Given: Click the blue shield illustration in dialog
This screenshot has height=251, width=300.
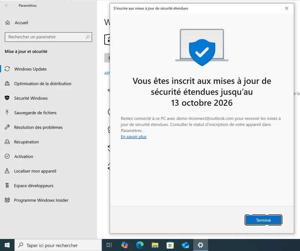Looking at the screenshot, I should pos(202,52).
